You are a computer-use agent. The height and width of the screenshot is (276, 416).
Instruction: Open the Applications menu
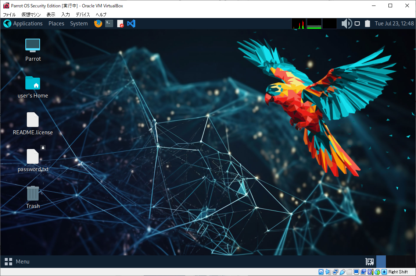(x=28, y=24)
